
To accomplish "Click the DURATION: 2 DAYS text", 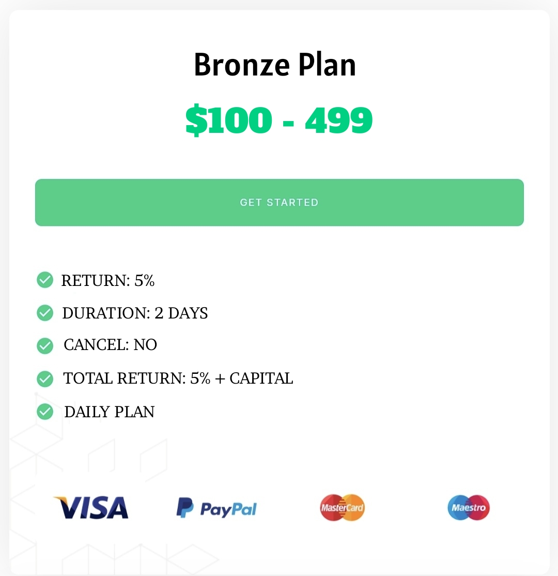I will coord(135,313).
